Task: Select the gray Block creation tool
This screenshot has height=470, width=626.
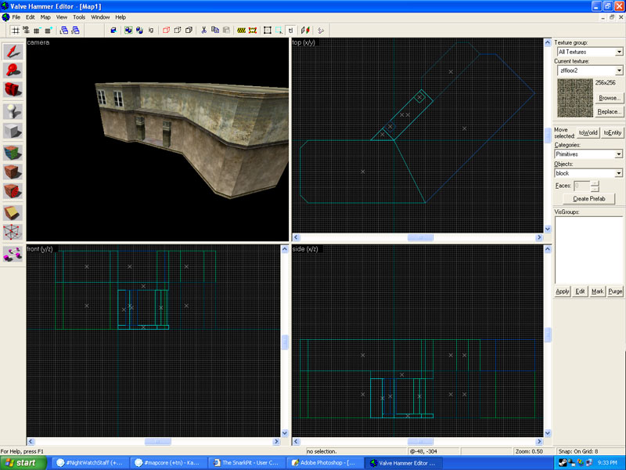Action: pyautogui.click(x=12, y=131)
